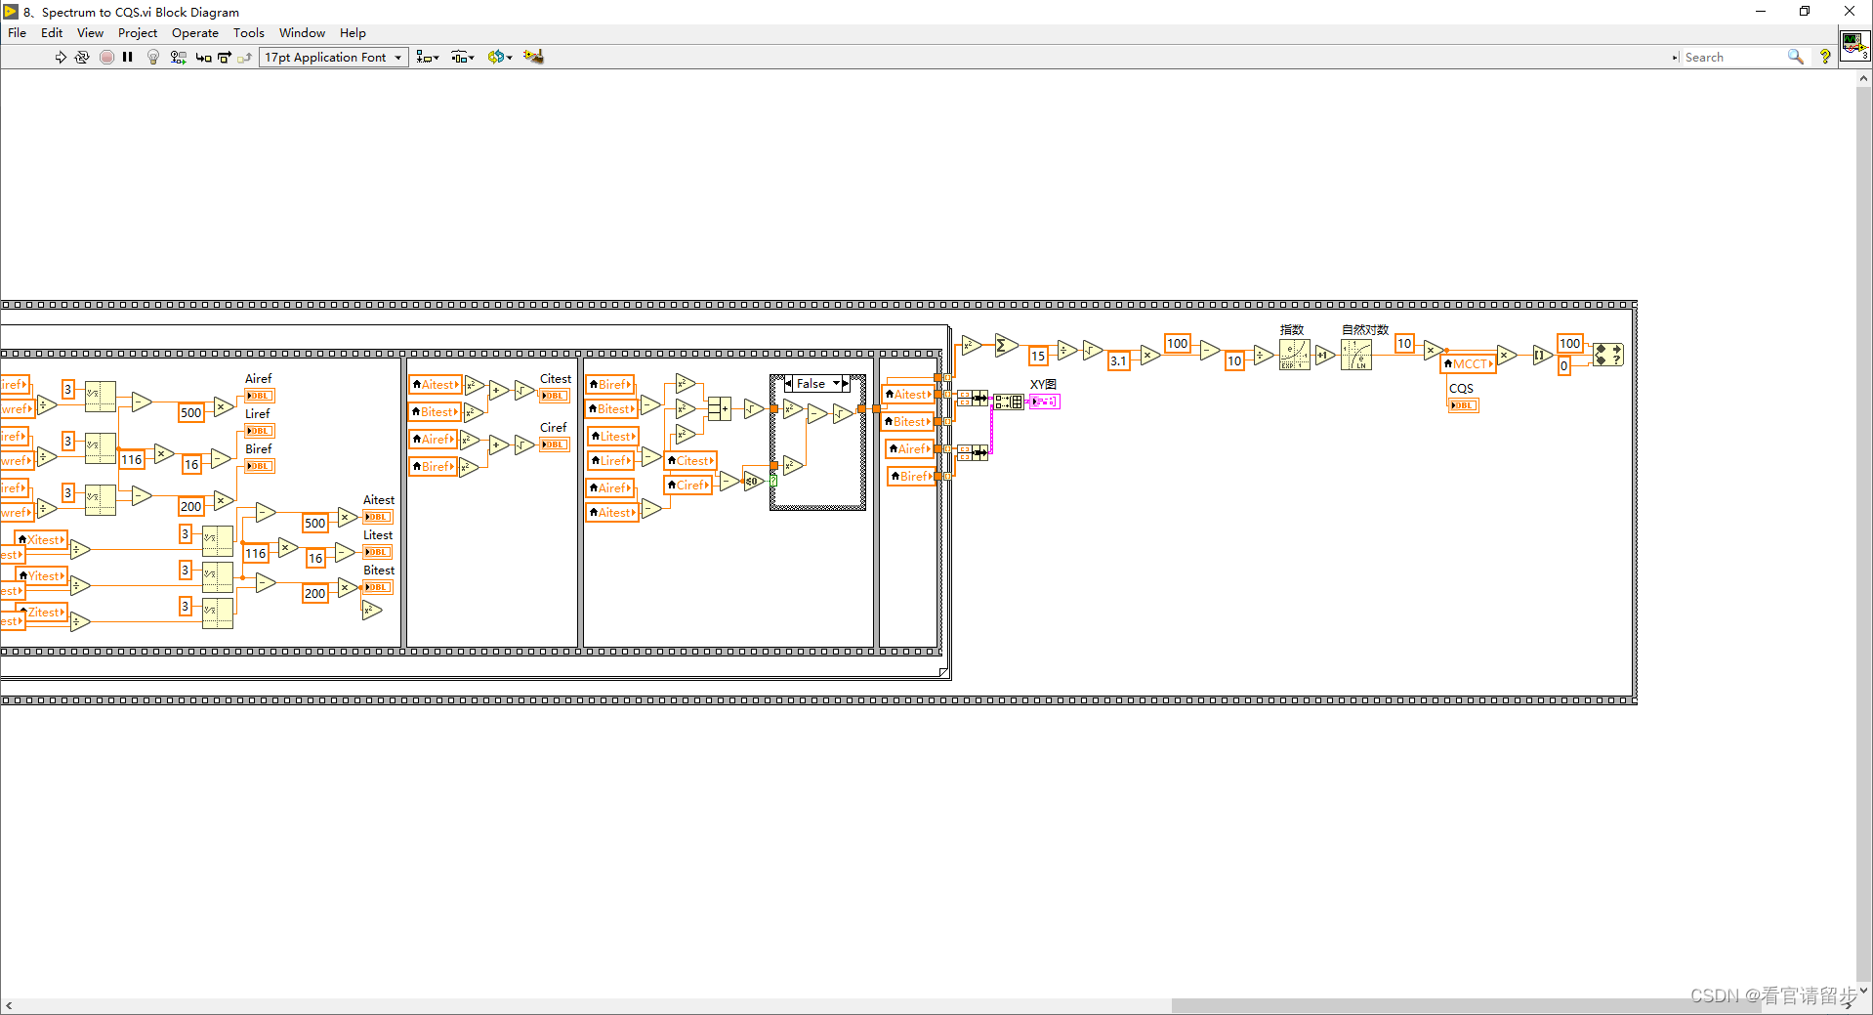Select the Step Into debugging icon
This screenshot has height=1015, width=1873.
(203, 57)
